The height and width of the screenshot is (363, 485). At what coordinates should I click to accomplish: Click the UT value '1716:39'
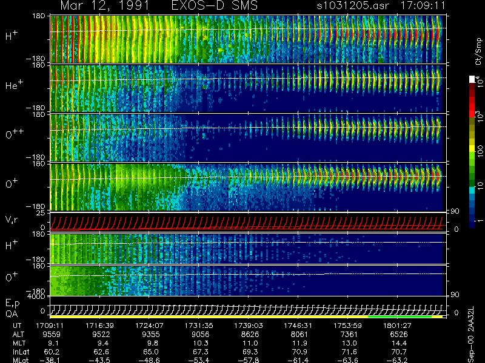pos(99,325)
